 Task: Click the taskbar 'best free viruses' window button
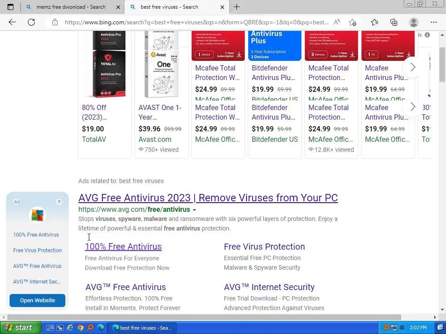[142, 328]
